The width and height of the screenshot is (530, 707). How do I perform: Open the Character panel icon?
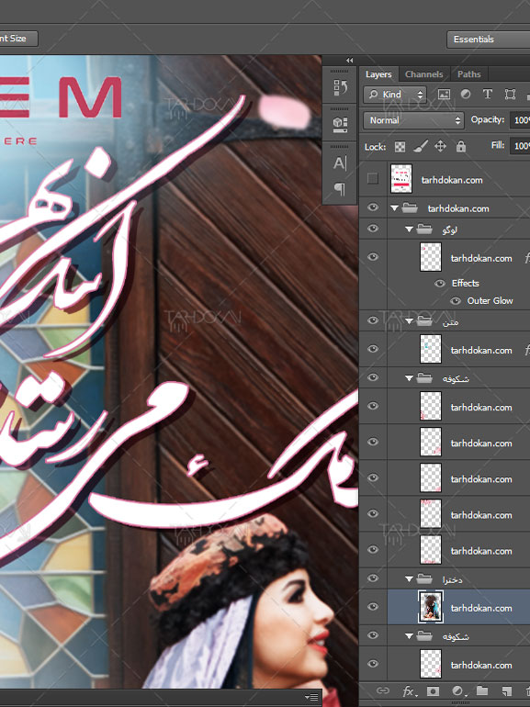point(340,163)
